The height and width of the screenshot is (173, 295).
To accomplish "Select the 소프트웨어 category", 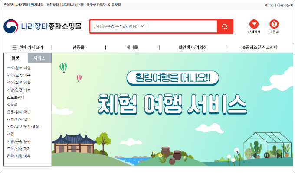I will (16, 97).
